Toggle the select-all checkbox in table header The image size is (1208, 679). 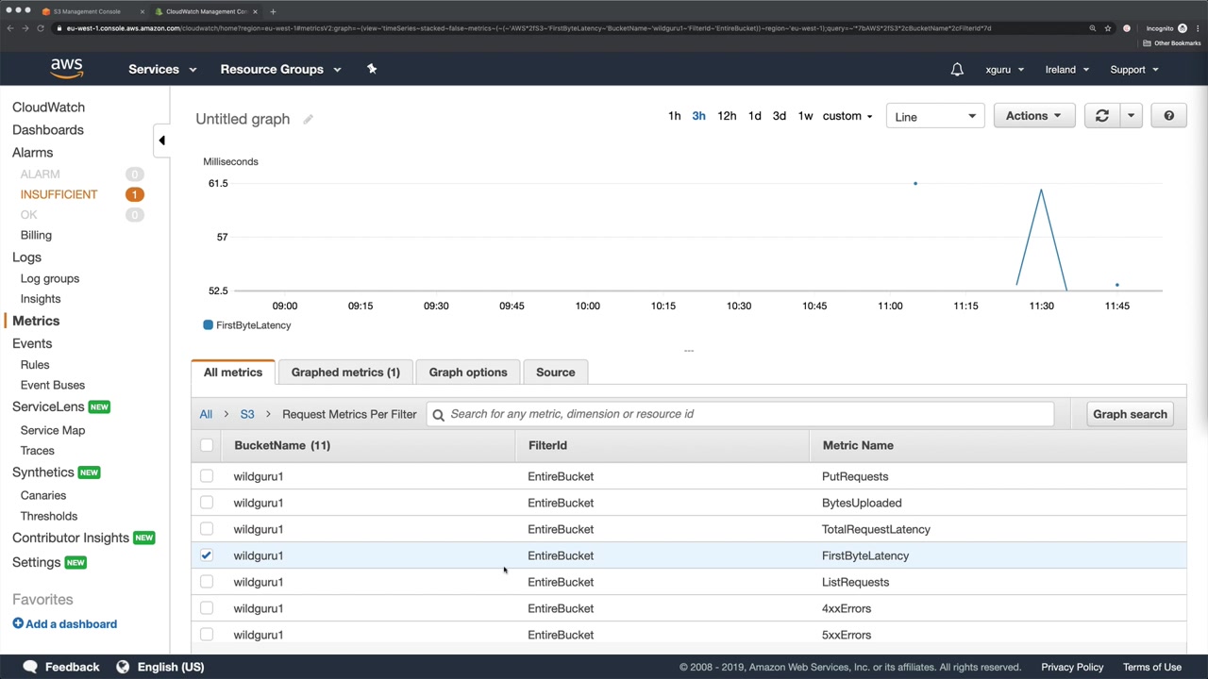pyautogui.click(x=207, y=445)
